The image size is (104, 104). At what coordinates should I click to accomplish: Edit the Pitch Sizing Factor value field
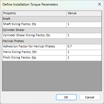point(84,58)
